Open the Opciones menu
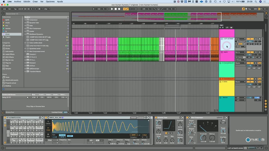This screenshot has width=269, height=151. [x=50, y=2]
